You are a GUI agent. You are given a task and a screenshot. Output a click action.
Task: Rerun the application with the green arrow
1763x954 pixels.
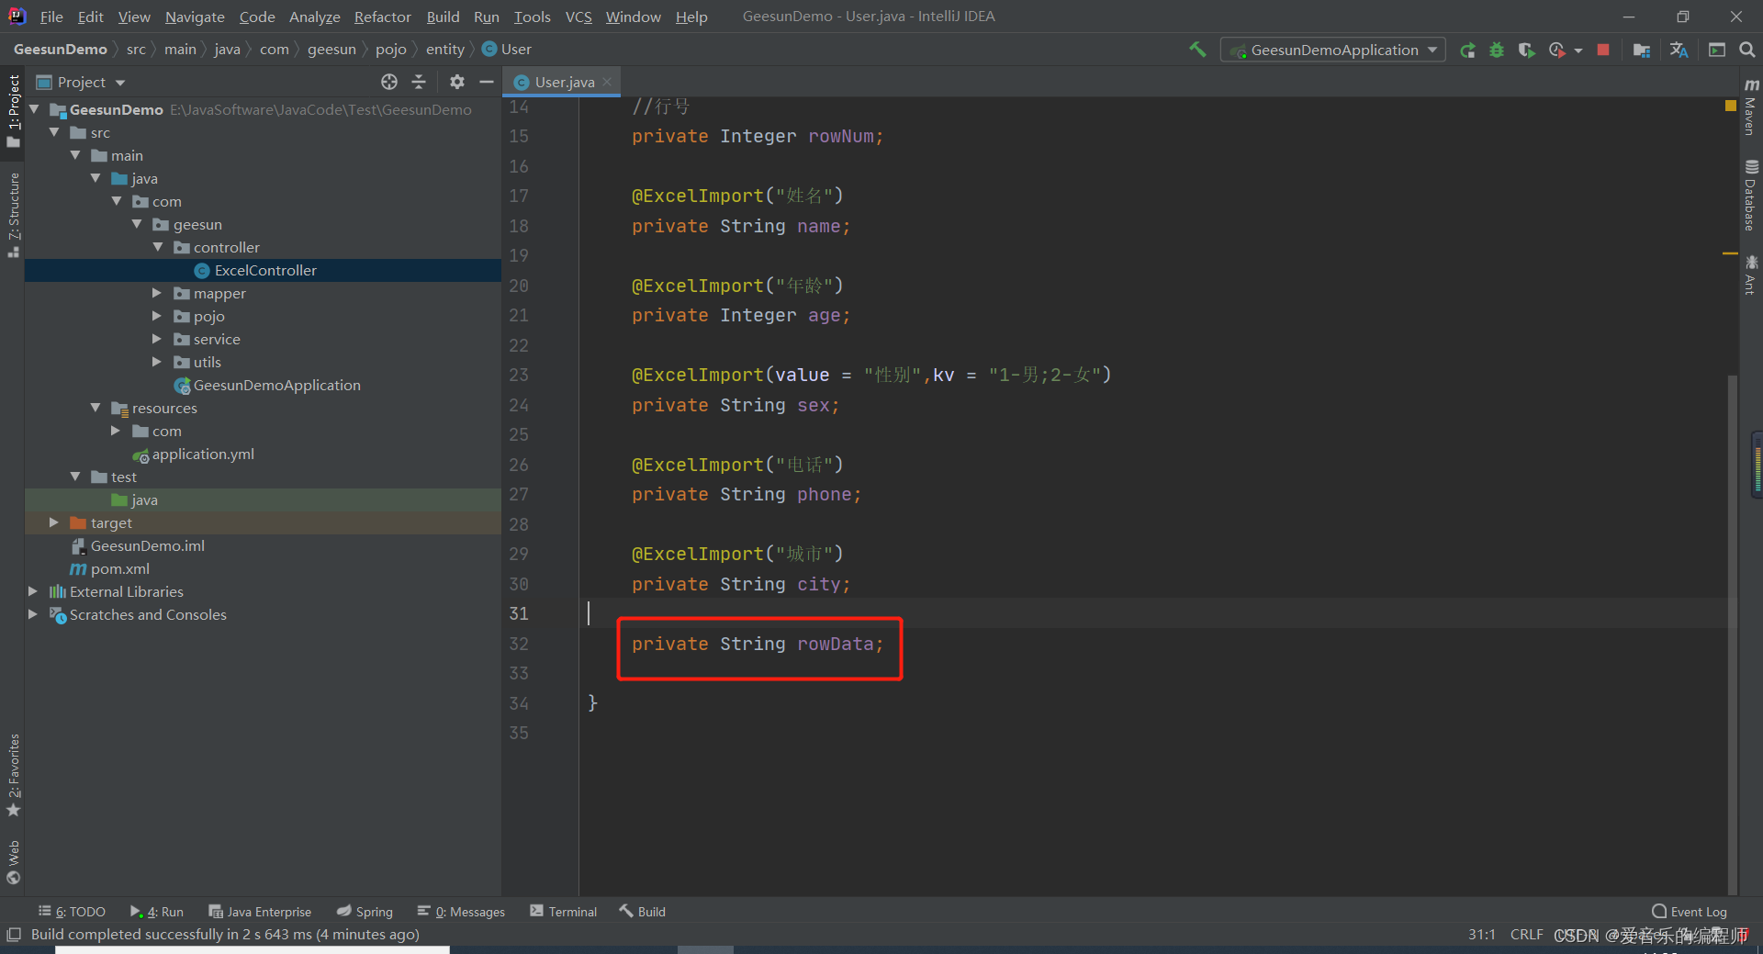[x=1468, y=50]
